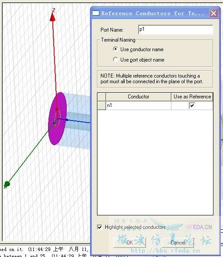
Task: Click the Conductor column header
Action: [x=139, y=97]
